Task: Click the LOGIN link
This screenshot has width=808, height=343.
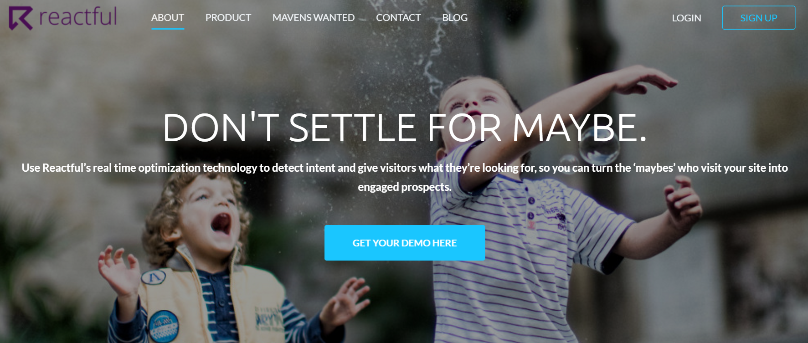Action: pos(686,18)
